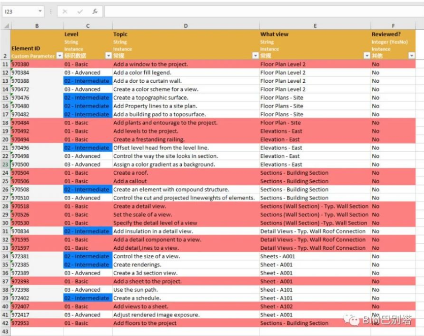The width and height of the screenshot is (424, 336).
Task: Expand the Topic column filter arrow
Action: point(255,56)
